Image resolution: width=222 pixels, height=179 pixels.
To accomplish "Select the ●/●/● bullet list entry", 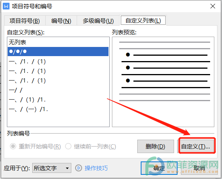I will tap(58, 52).
